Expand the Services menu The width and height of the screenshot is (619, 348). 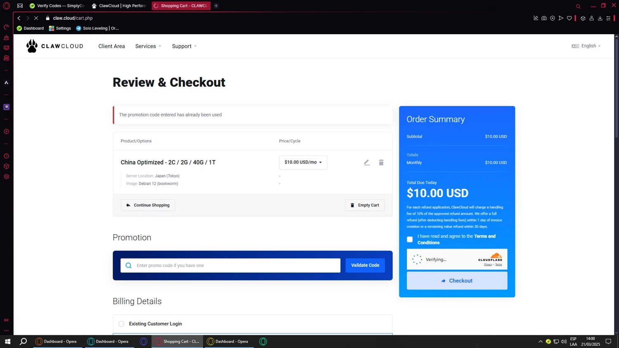coord(148,46)
